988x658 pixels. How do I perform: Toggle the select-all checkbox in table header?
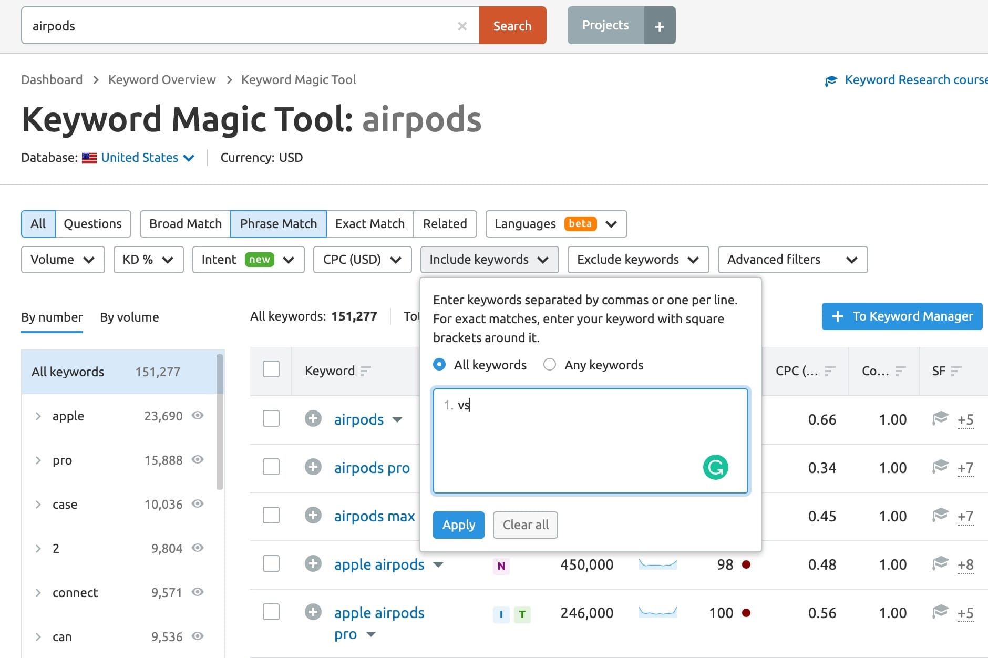point(271,369)
